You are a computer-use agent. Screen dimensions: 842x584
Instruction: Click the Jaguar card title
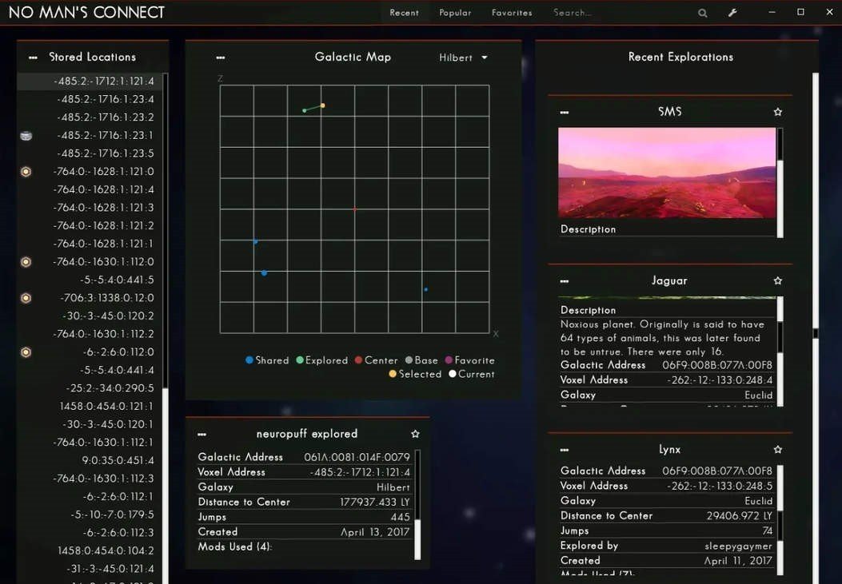[x=669, y=280]
